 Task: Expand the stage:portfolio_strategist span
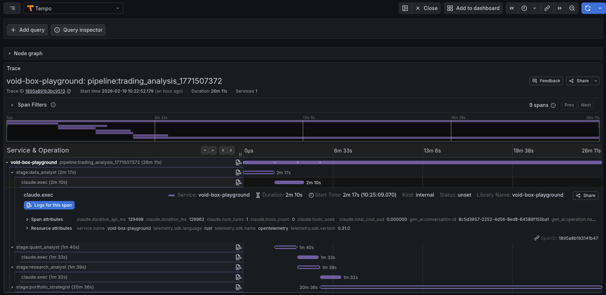pos(12,287)
